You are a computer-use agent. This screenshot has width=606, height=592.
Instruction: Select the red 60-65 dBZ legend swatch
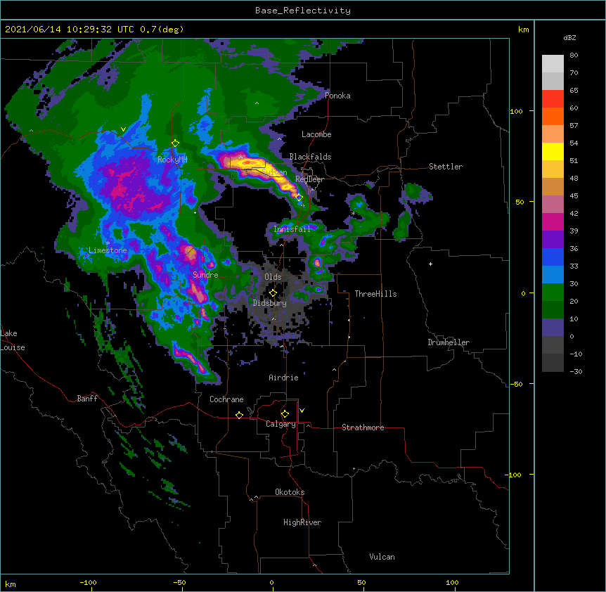553,99
